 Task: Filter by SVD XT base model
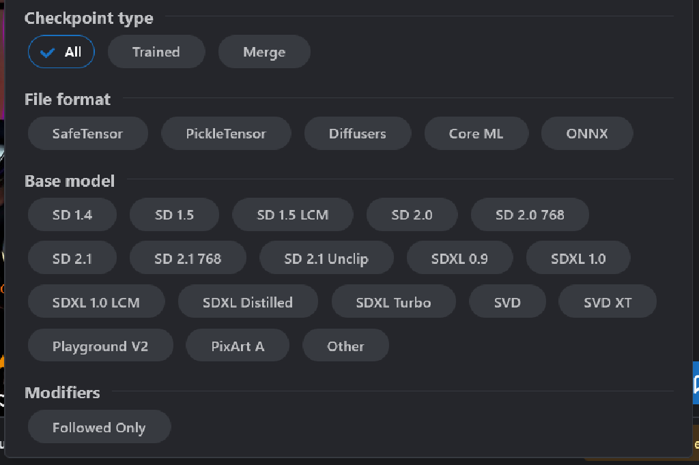[607, 301]
